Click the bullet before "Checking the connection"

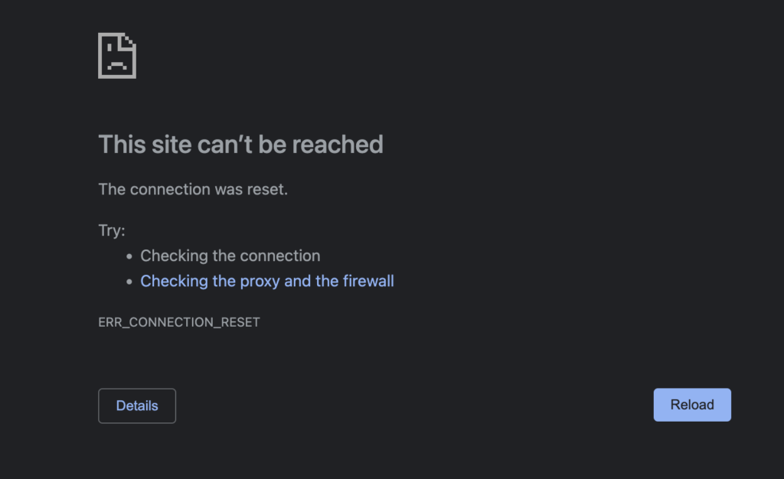pos(129,256)
